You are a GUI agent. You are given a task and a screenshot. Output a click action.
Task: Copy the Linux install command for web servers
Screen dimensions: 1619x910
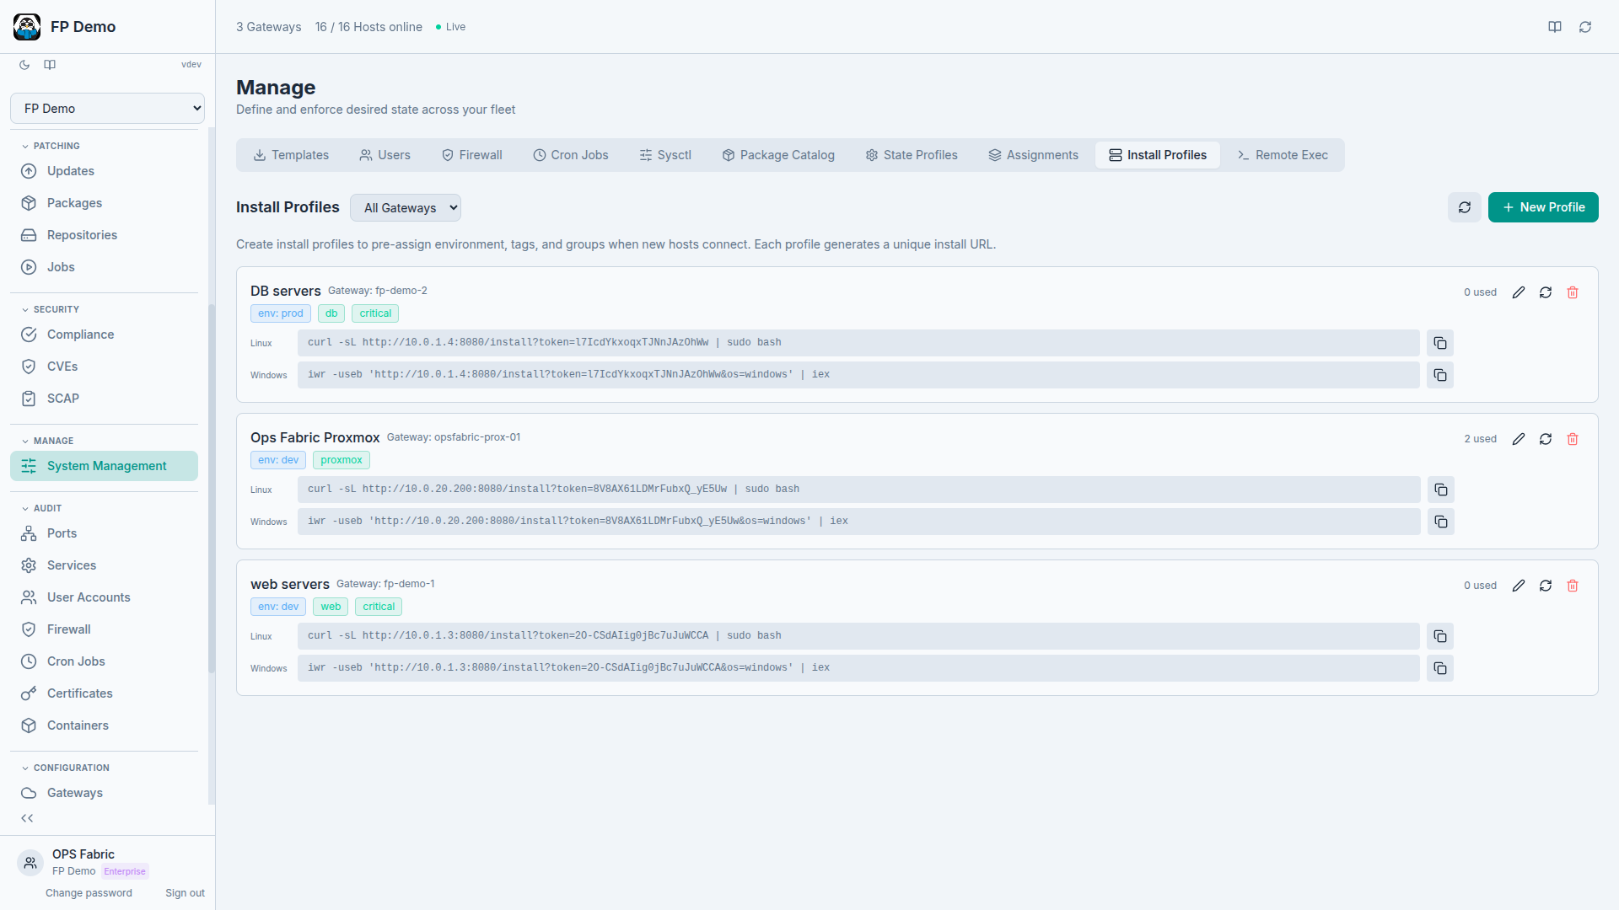(x=1439, y=636)
